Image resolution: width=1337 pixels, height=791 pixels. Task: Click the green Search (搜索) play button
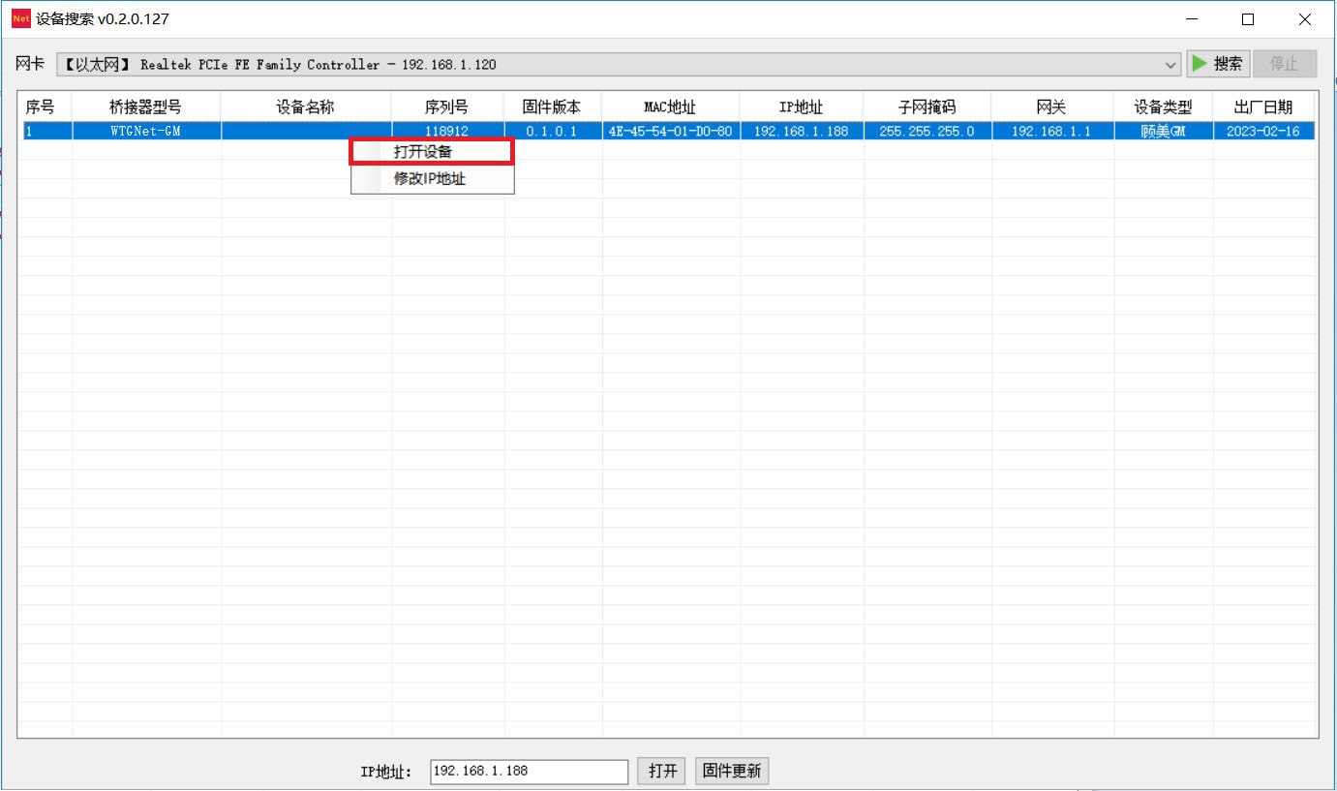[x=1218, y=64]
